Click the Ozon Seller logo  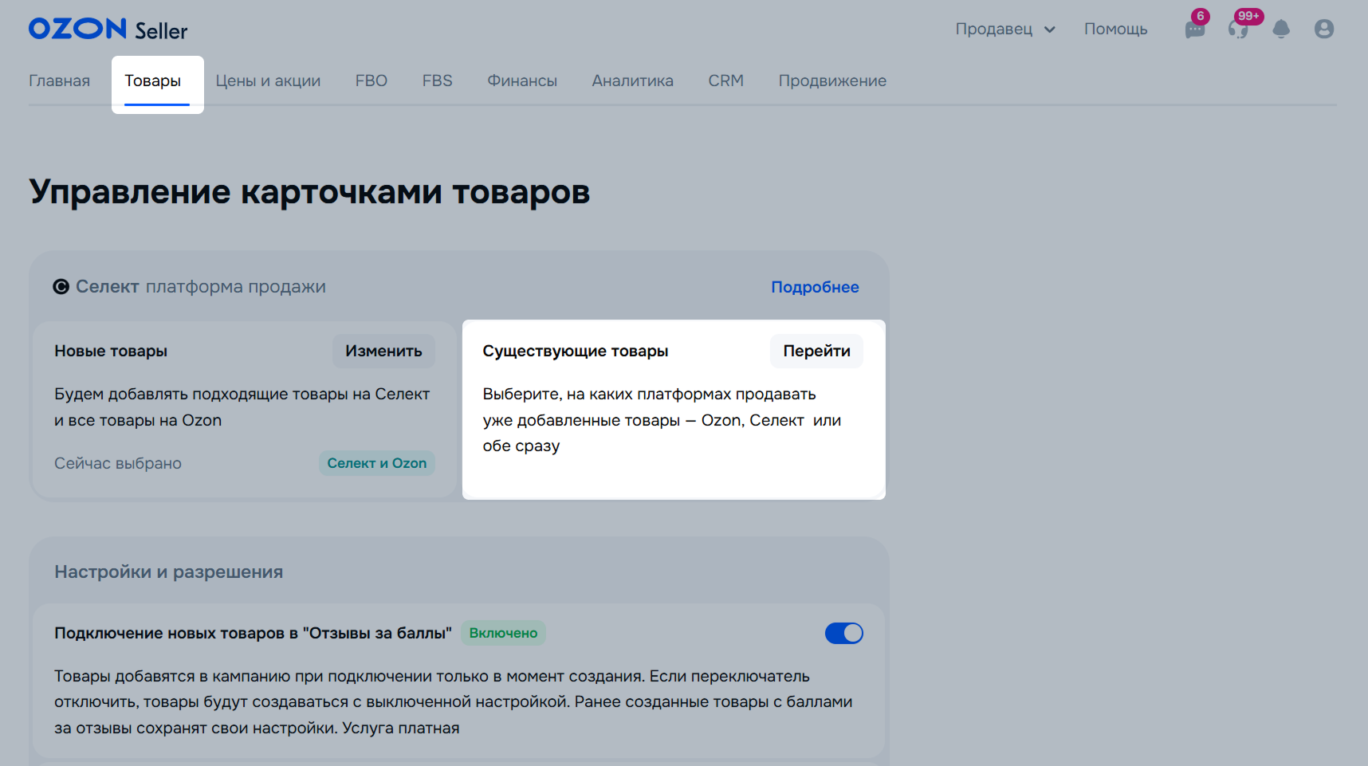tap(108, 29)
